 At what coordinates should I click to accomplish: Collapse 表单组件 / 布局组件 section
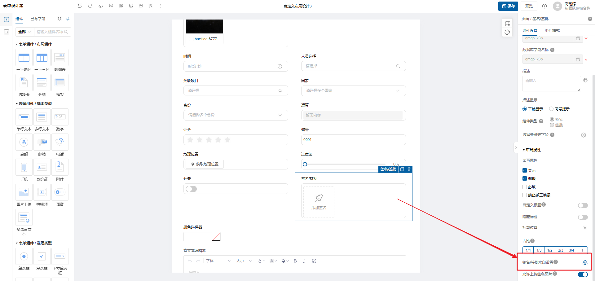pyautogui.click(x=34, y=44)
